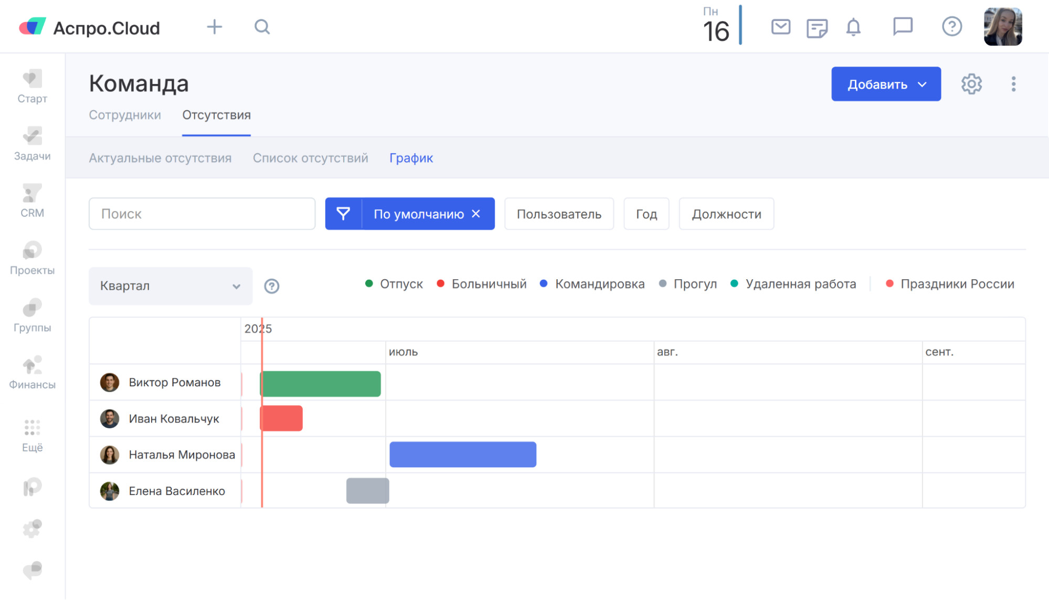Screen dimensions: 1049x600
Task: Open the notes icon in top bar
Action: click(x=817, y=28)
